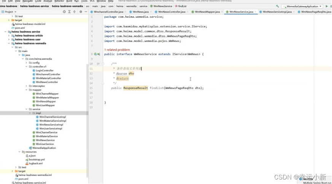Image resolution: width=332 pixels, height=184 pixels.
Task: Select a.json file in resources
Action: [x=32, y=156]
